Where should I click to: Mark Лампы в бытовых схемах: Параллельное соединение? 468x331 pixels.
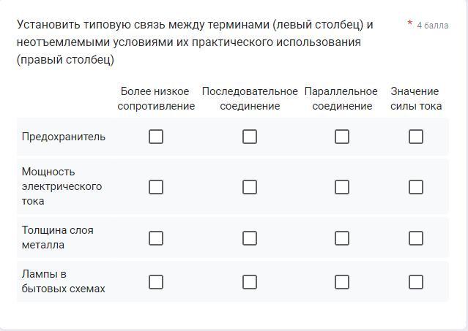(342, 282)
